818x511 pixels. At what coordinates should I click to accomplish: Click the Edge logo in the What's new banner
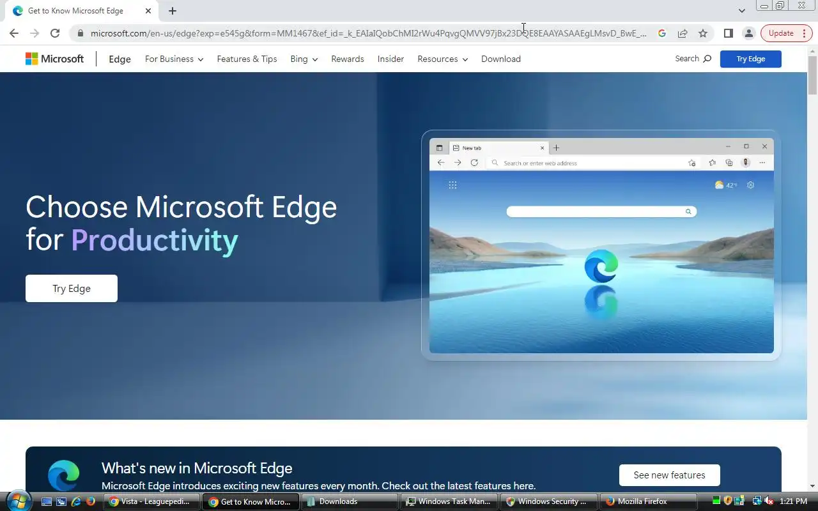[x=64, y=475]
